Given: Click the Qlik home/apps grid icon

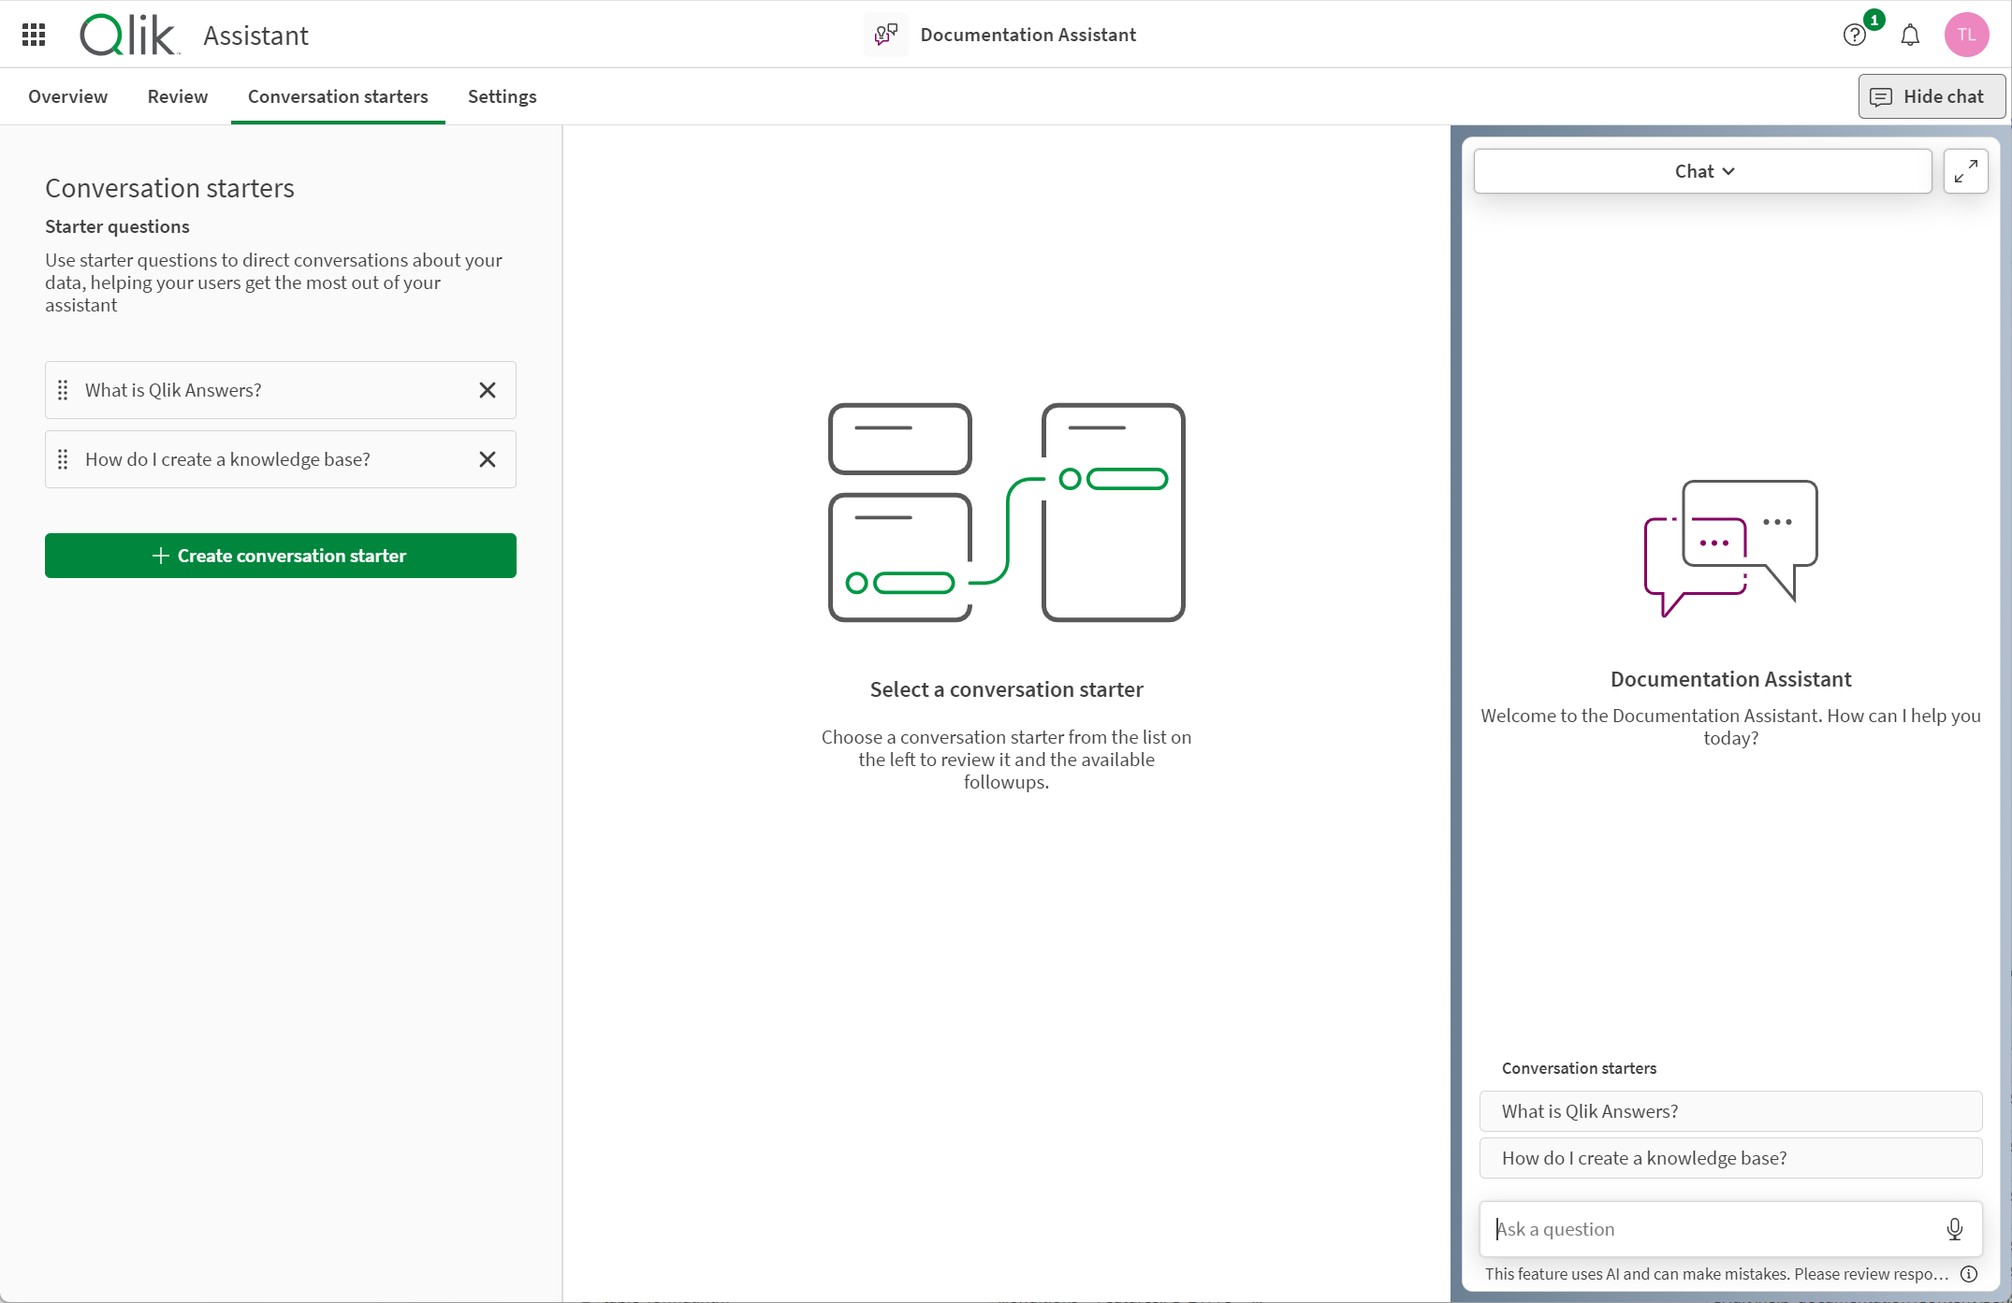Looking at the screenshot, I should tap(34, 34).
